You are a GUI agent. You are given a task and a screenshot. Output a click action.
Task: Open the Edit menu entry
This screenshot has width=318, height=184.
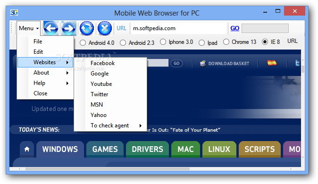[45, 52]
